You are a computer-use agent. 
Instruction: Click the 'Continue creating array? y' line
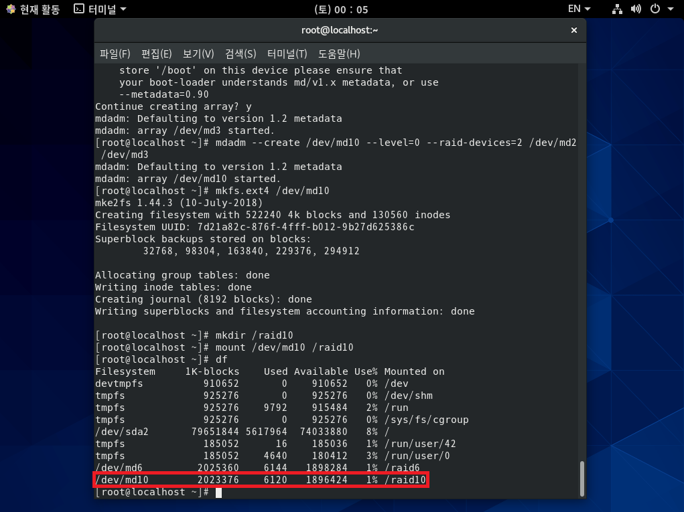[174, 107]
